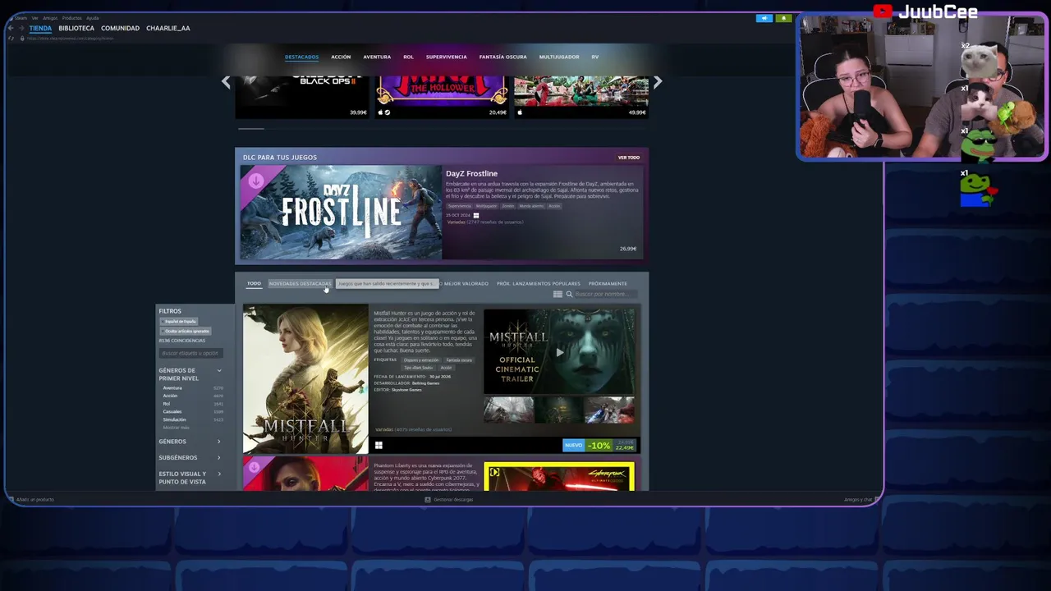Select the Destacados category tab
The image size is (1051, 591).
pos(301,57)
